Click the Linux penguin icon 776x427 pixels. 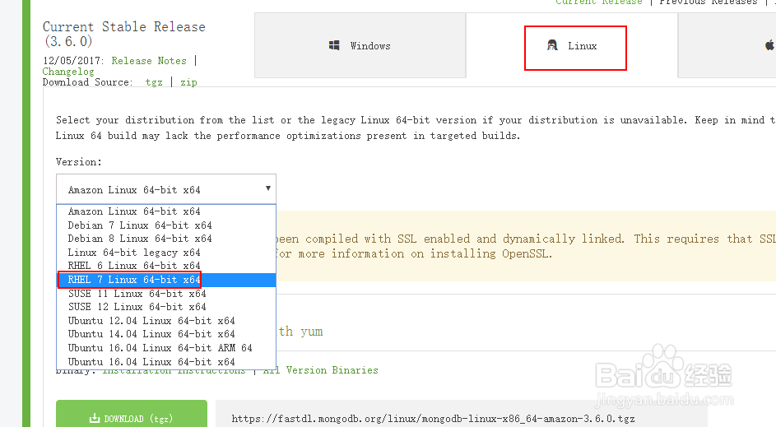tap(552, 46)
